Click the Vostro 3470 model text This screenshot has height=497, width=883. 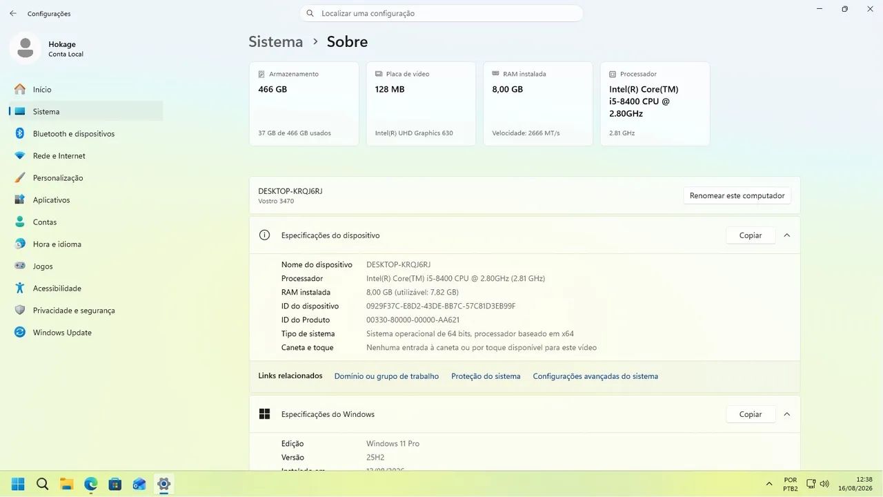click(x=276, y=201)
